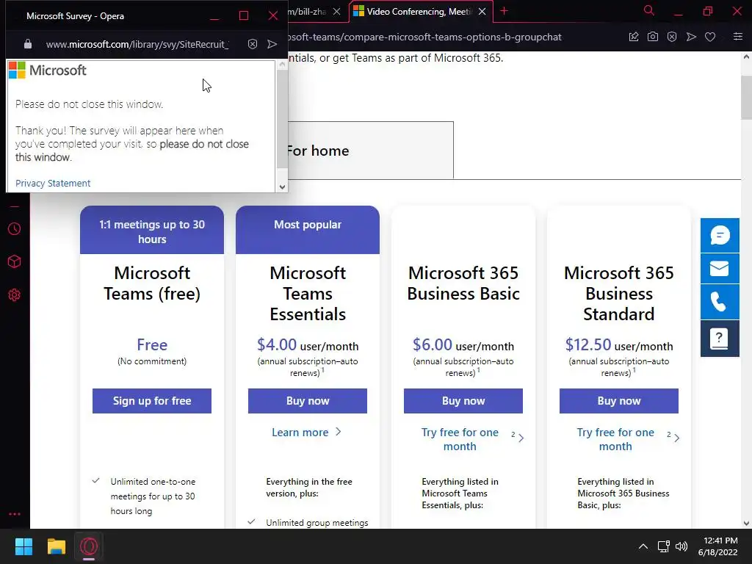Click the Microsoft logo in survey window

coord(48,70)
